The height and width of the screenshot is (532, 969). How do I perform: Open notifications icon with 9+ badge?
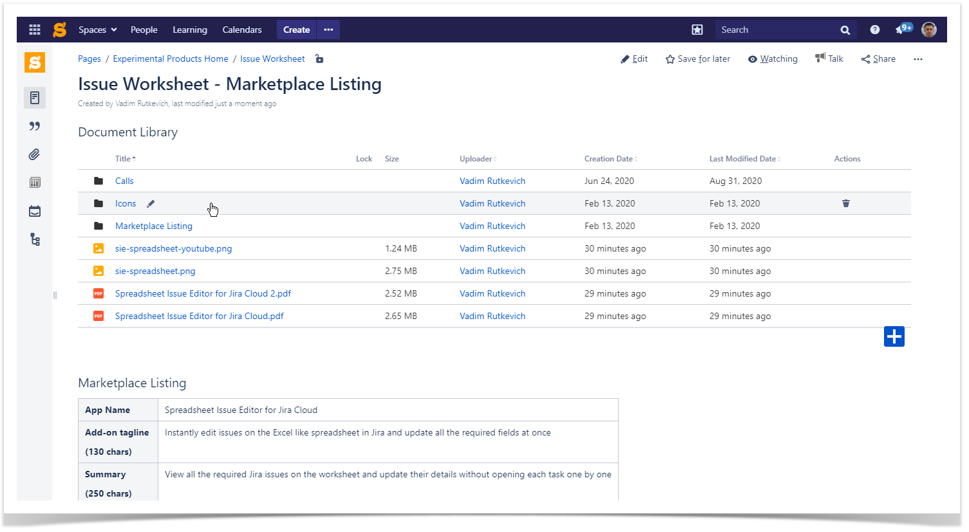[903, 29]
